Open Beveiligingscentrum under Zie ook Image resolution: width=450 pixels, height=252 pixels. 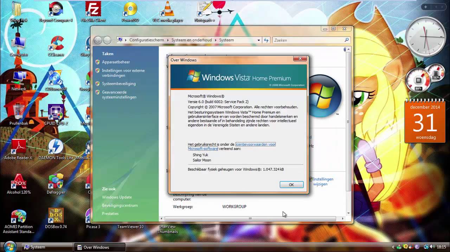tap(120, 205)
